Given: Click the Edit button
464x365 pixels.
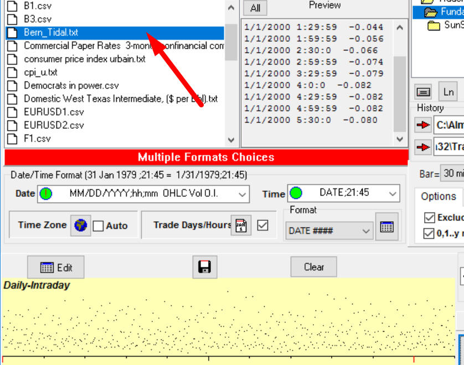Looking at the screenshot, I should click(56, 267).
